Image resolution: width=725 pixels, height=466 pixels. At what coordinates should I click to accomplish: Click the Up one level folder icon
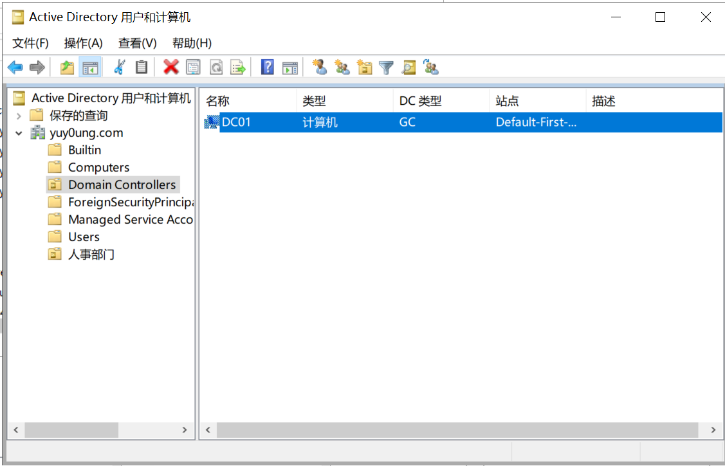[67, 67]
